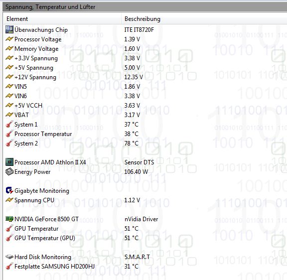
Task: Select the Prozessor Temperatur row
Action: [145, 134]
